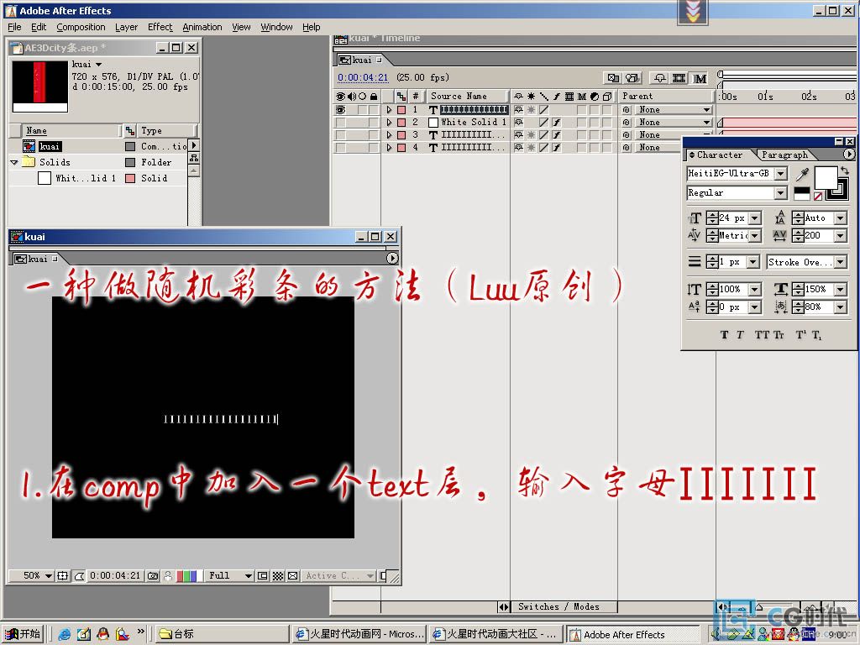Screen dimensions: 860x645
Task: Open the Comp window flyout menu arrow
Action: tap(392, 258)
